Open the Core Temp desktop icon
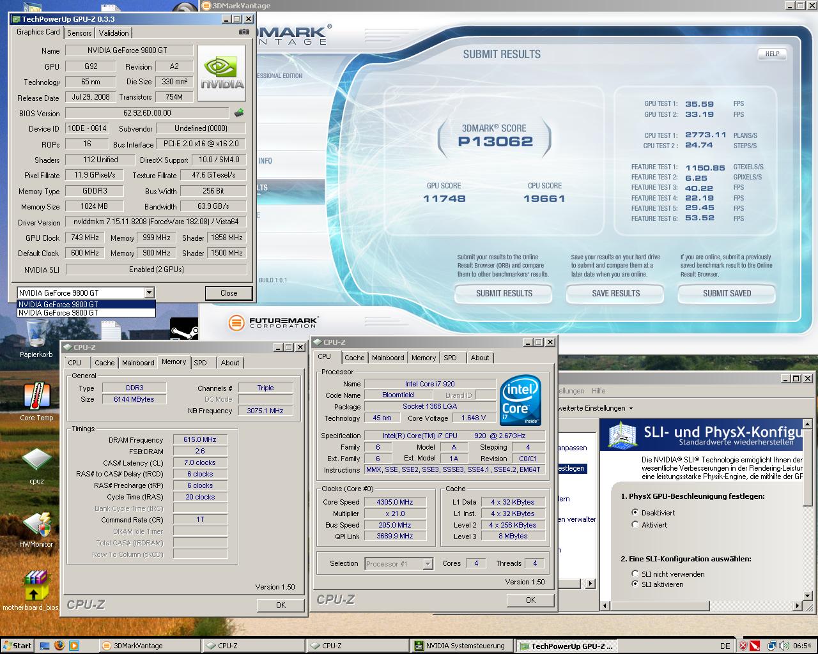Image resolution: width=818 pixels, height=654 pixels. pos(36,402)
